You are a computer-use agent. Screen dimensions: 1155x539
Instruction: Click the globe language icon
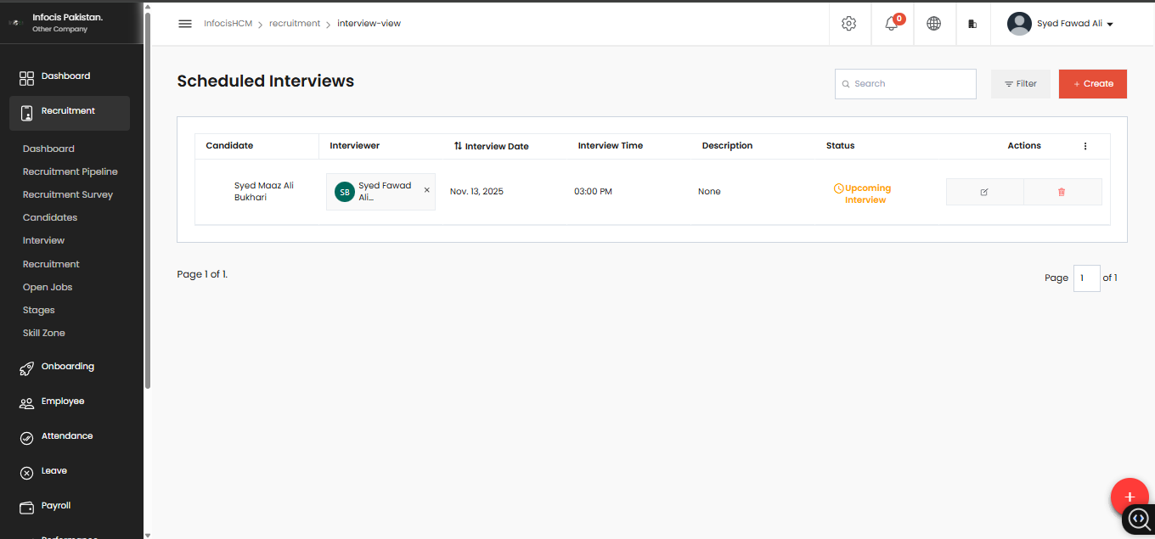(x=933, y=24)
